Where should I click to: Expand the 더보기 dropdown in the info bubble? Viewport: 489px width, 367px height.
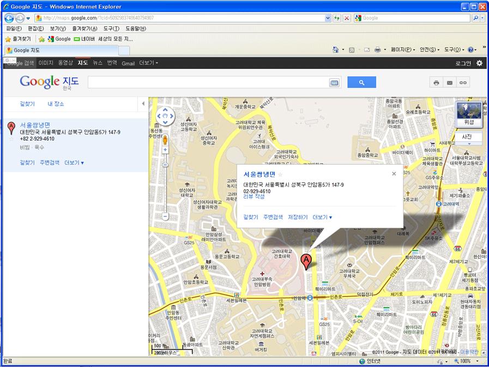tap(322, 217)
